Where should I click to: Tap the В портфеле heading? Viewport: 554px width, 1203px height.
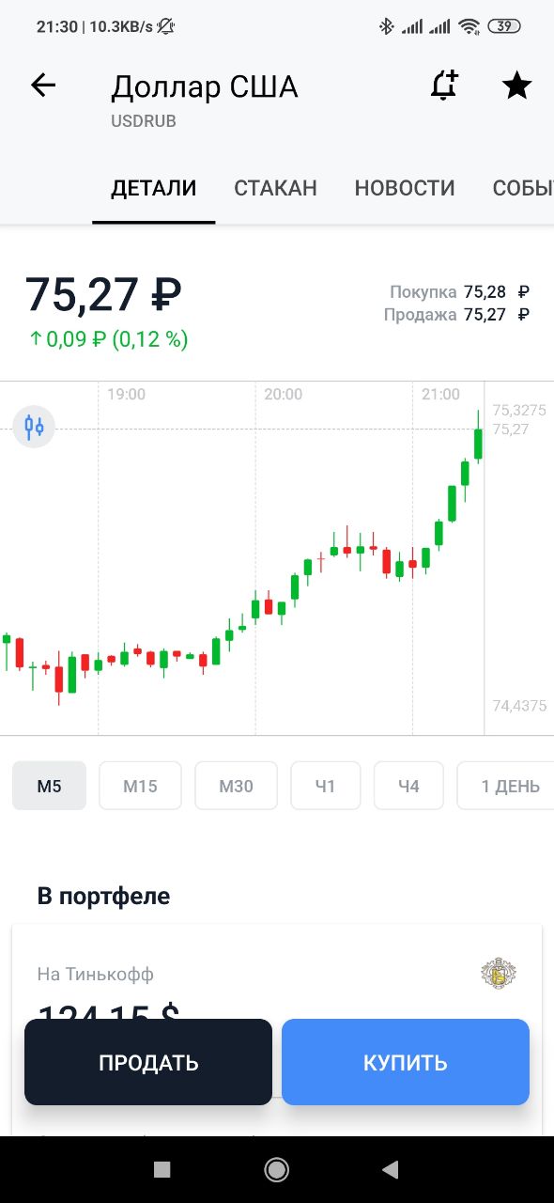tap(104, 896)
